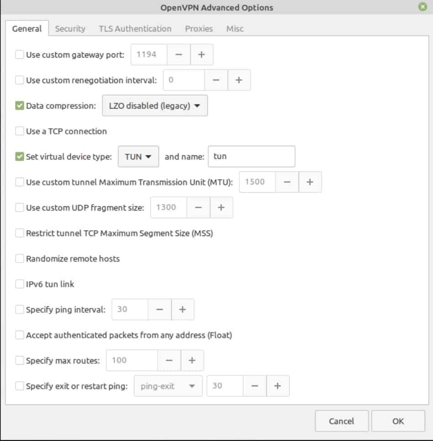Image resolution: width=433 pixels, height=441 pixels.
Task: Increase the UDP fragment size
Action: tap(221, 208)
